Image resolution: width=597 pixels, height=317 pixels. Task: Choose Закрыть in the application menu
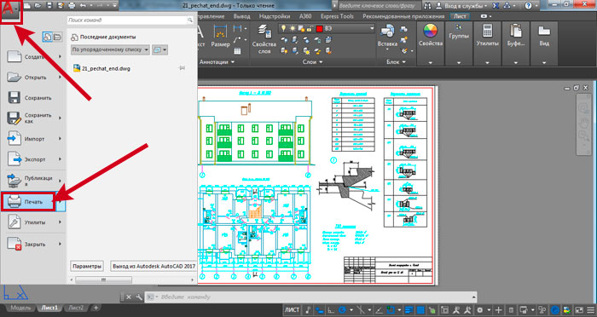click(x=34, y=244)
